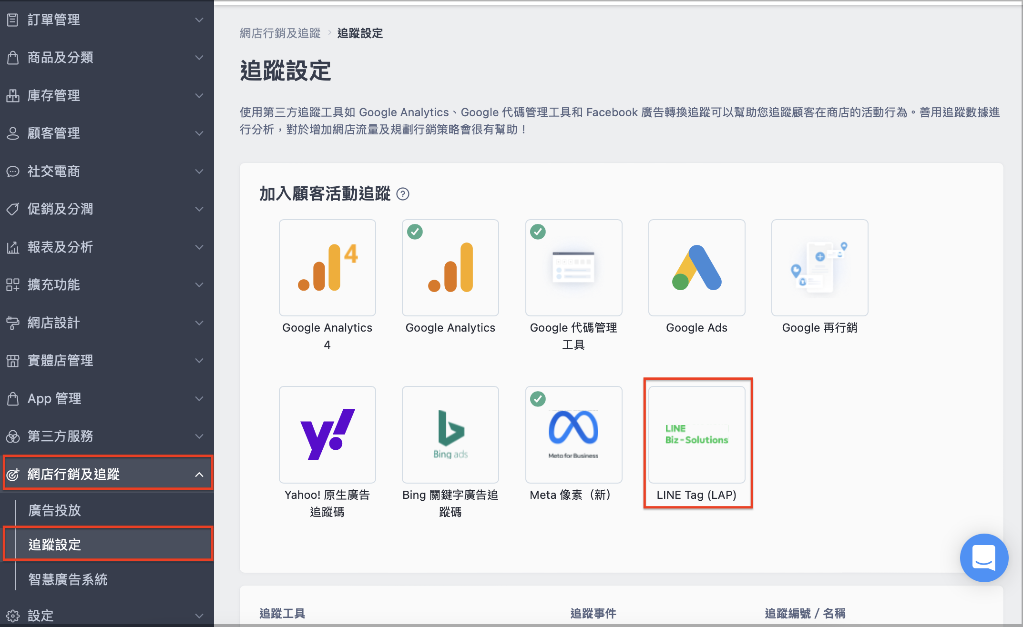Select the Bing ads tracking tile
Image resolution: width=1023 pixels, height=627 pixels.
[450, 435]
